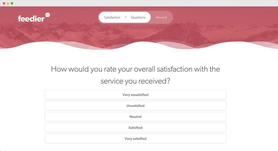Screen dimensions: 278x151
Task: Click the gray window title bar
Action: 139,3
